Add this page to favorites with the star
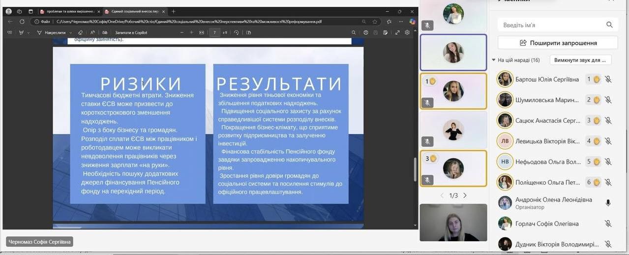 click(x=375, y=22)
